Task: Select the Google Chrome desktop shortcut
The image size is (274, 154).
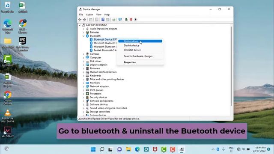Action: (8, 98)
